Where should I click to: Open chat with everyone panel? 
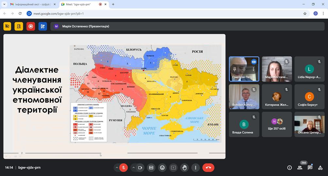pos(310,168)
